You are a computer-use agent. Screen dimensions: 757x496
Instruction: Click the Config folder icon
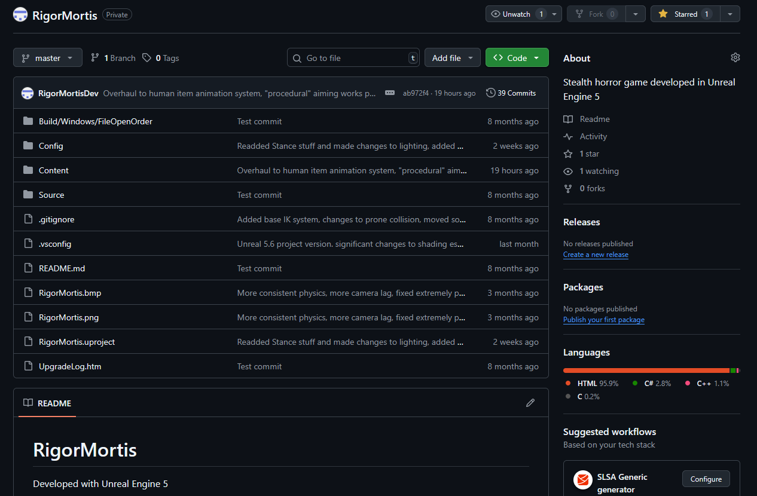pyautogui.click(x=28, y=146)
